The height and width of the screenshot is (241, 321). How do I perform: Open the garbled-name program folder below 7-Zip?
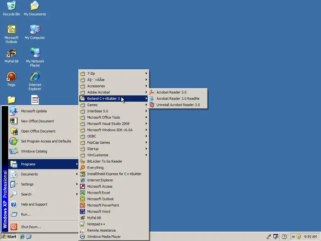[114, 80]
